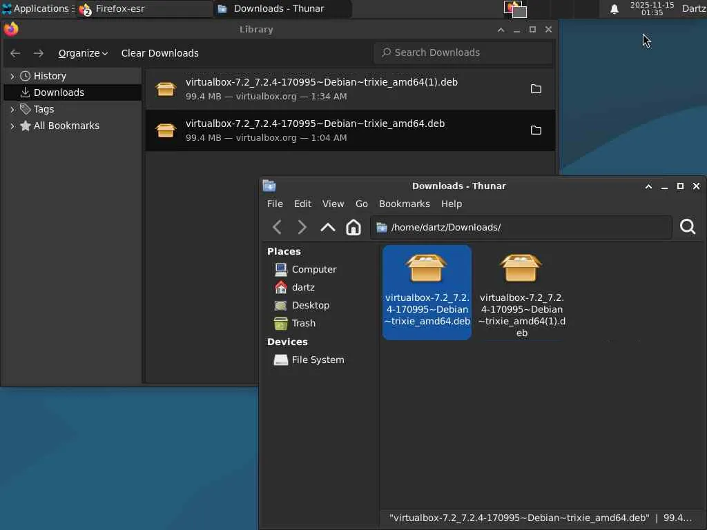Open the Edit menu in Thunar
Image resolution: width=707 pixels, height=530 pixels.
point(302,204)
